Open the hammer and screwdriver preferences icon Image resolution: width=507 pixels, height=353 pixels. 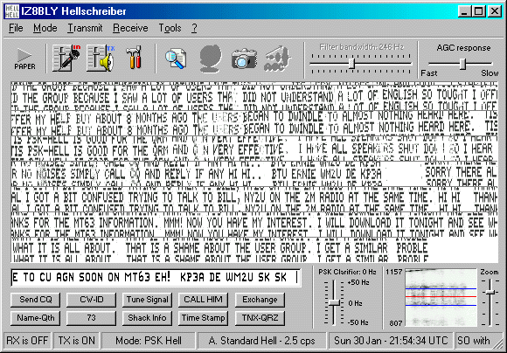(134, 58)
